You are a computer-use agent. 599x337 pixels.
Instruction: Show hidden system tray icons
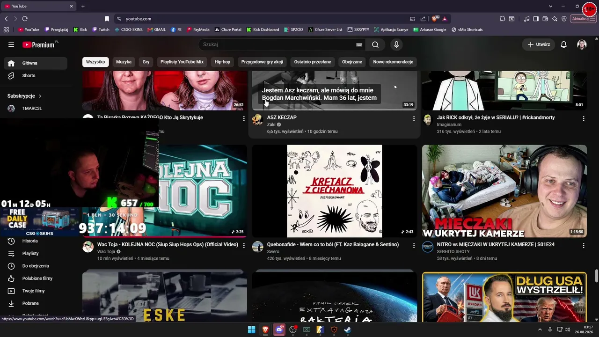[540, 330]
